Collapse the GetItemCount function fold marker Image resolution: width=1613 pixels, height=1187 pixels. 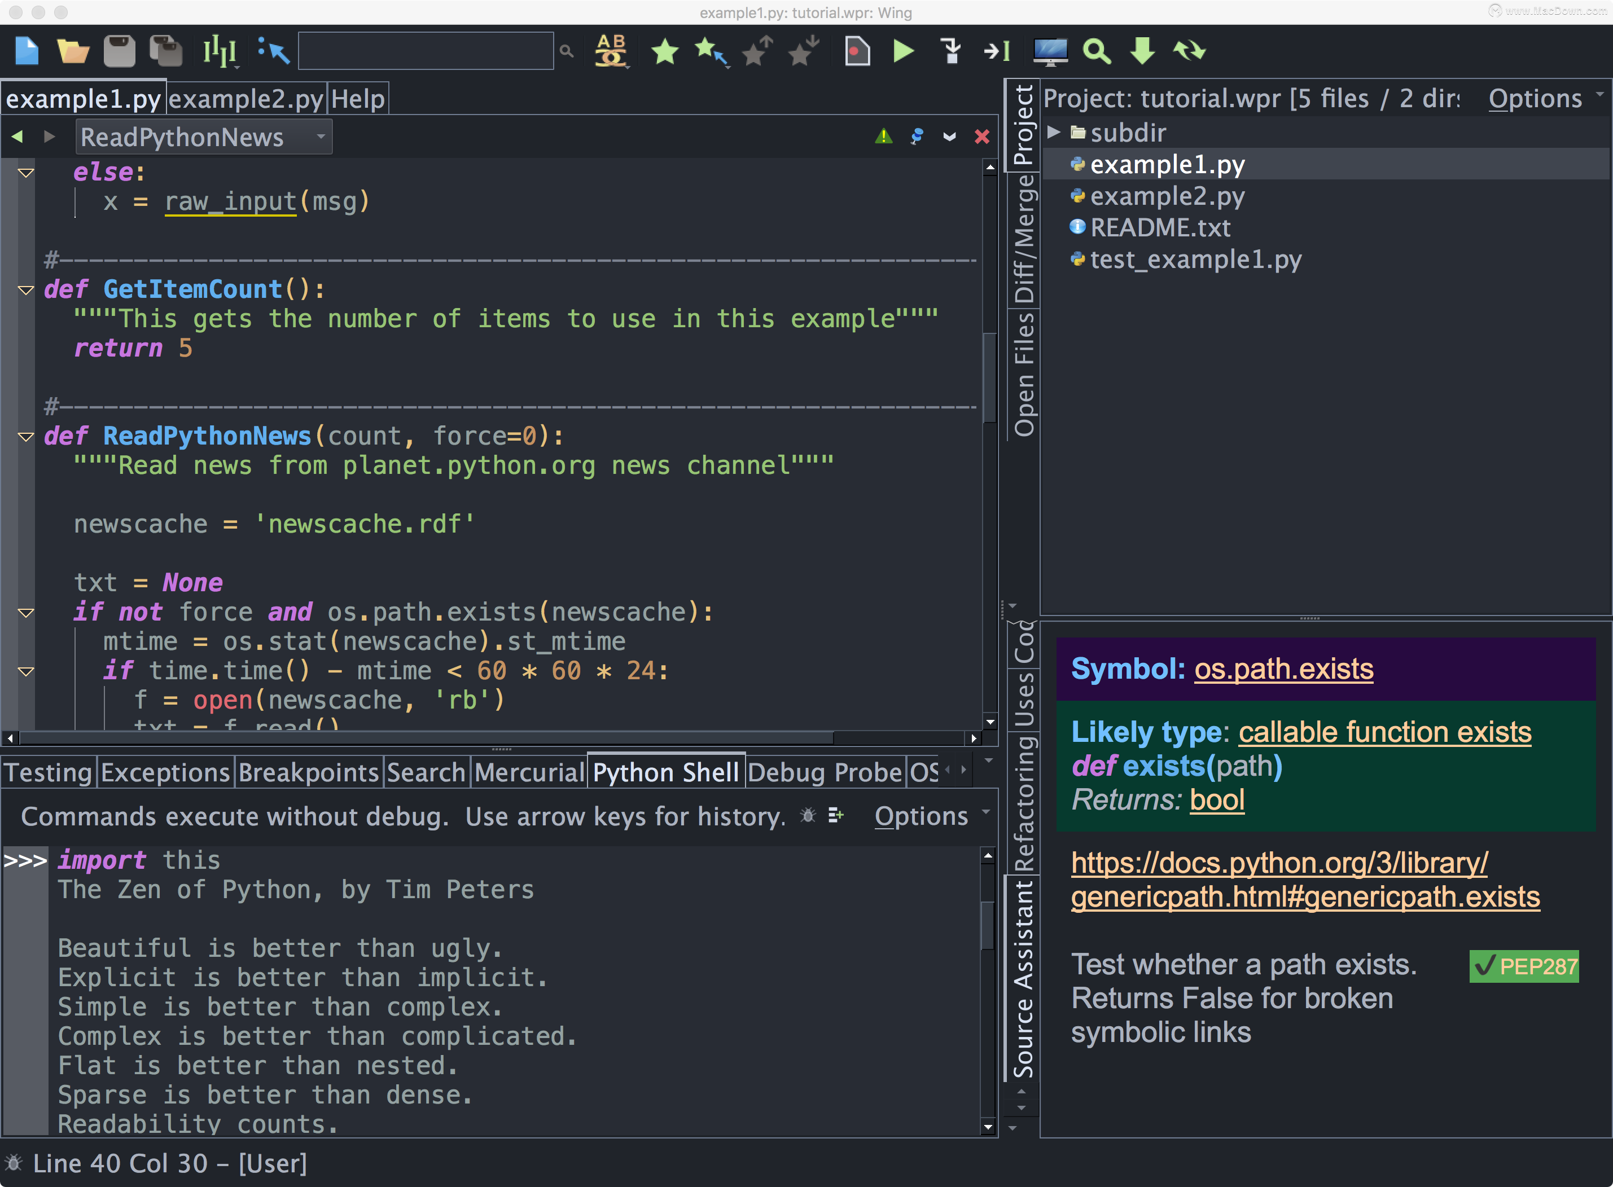[x=26, y=291]
